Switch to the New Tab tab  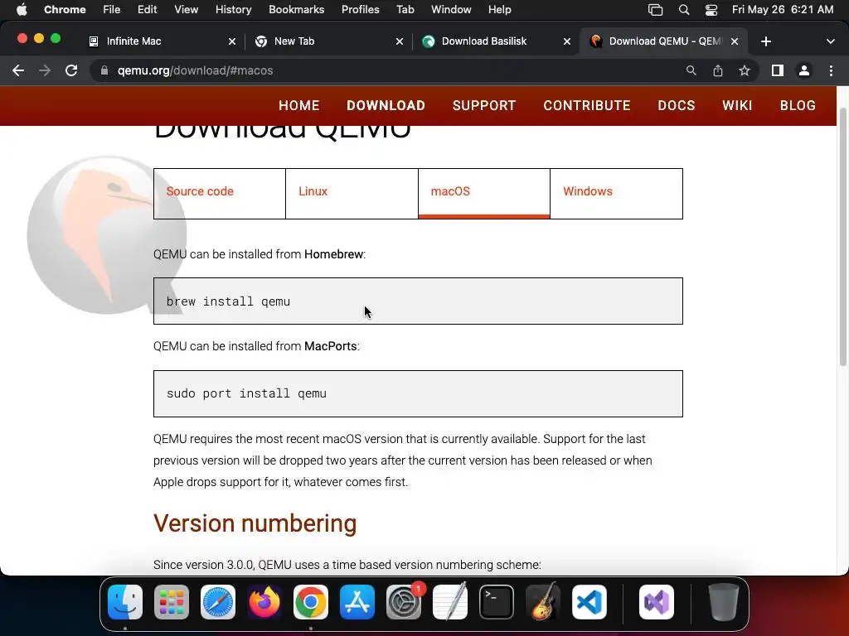pyautogui.click(x=323, y=41)
